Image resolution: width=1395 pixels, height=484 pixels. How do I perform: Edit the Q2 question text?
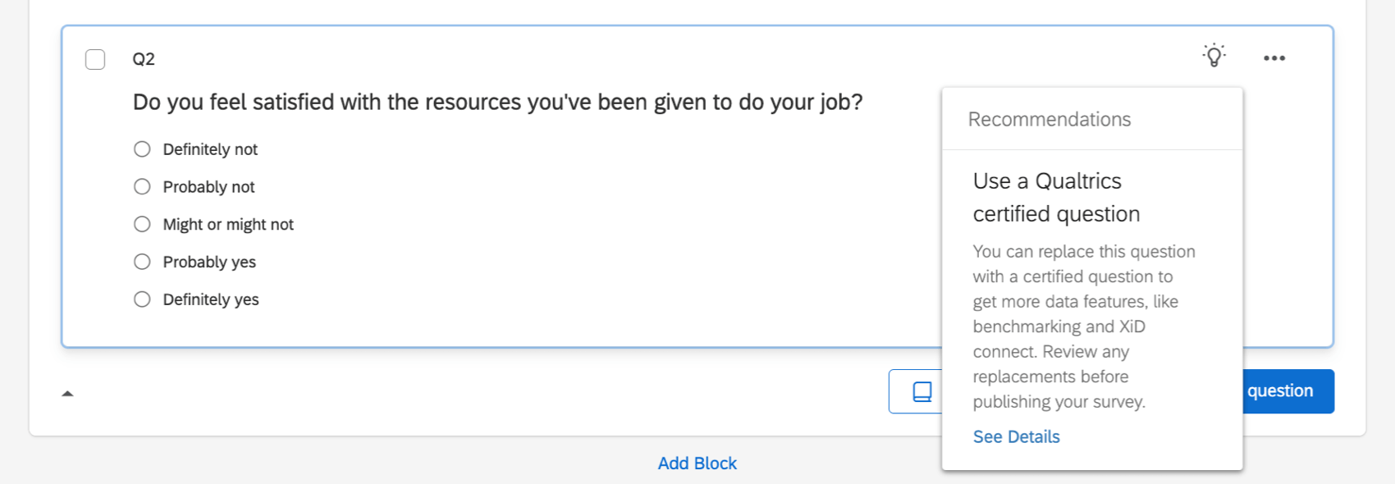(x=498, y=102)
